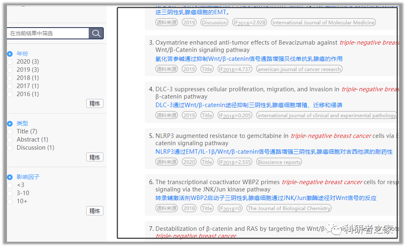Click IF2018=4.737 tag
The image size is (406, 247).
pyautogui.click(x=235, y=69)
